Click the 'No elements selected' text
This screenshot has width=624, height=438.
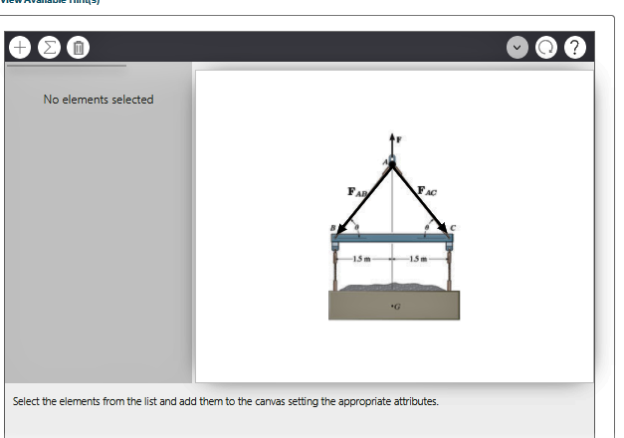click(99, 100)
